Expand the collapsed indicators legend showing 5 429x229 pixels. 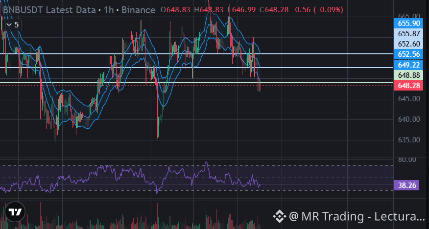13,25
